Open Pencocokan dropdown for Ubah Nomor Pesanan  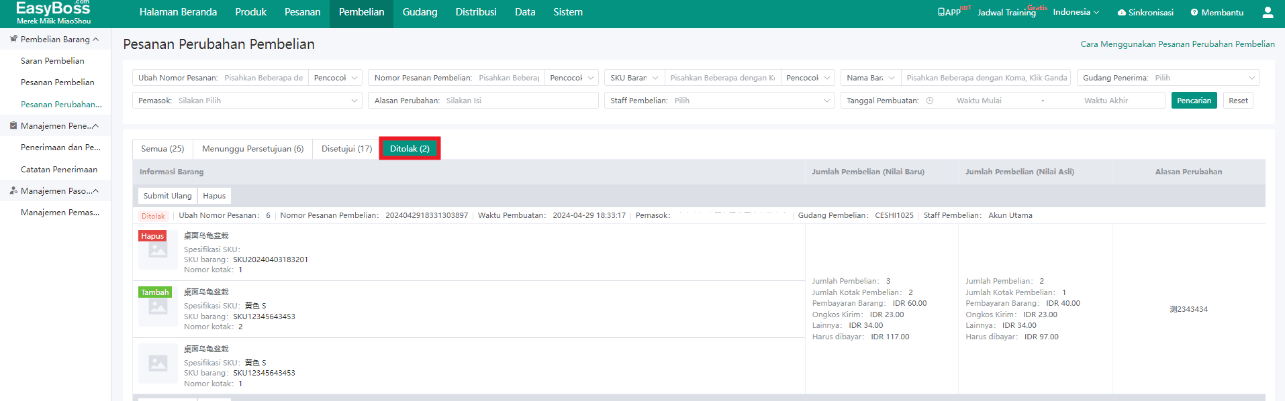[335, 78]
